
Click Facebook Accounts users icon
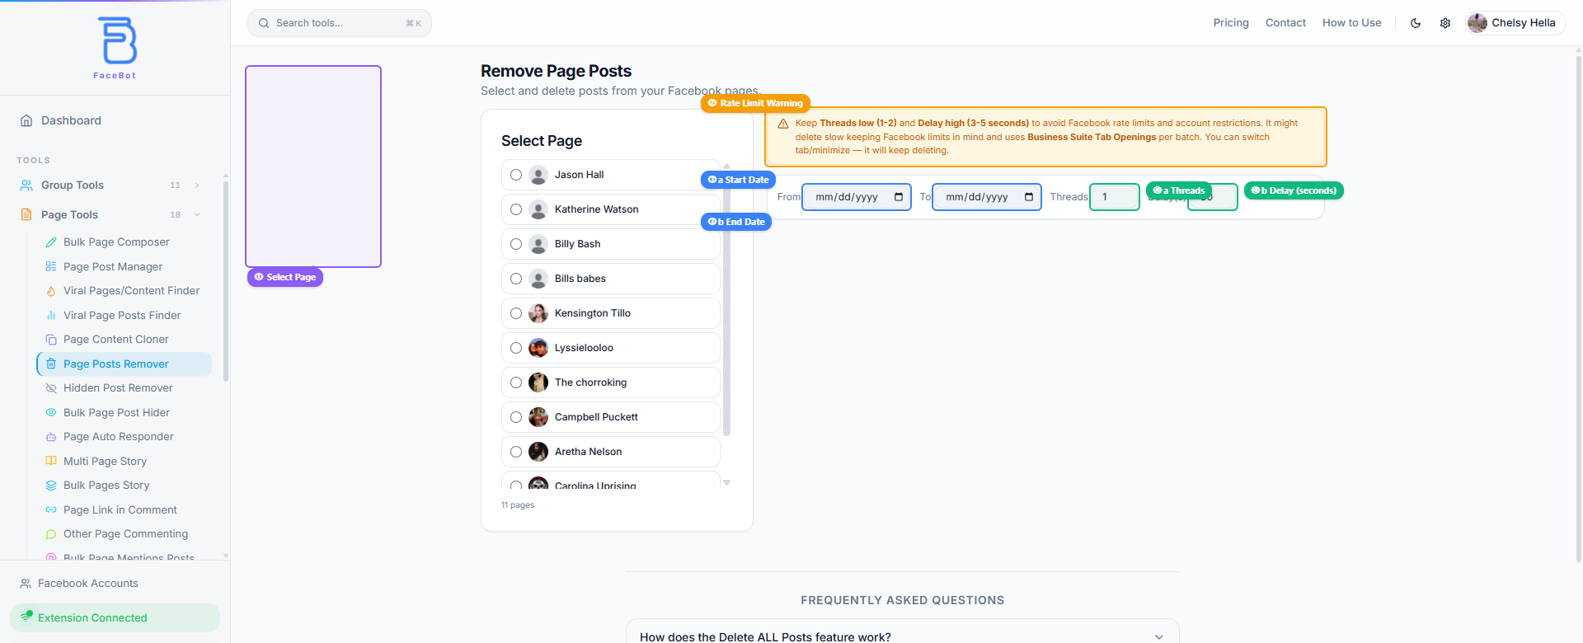pos(26,584)
